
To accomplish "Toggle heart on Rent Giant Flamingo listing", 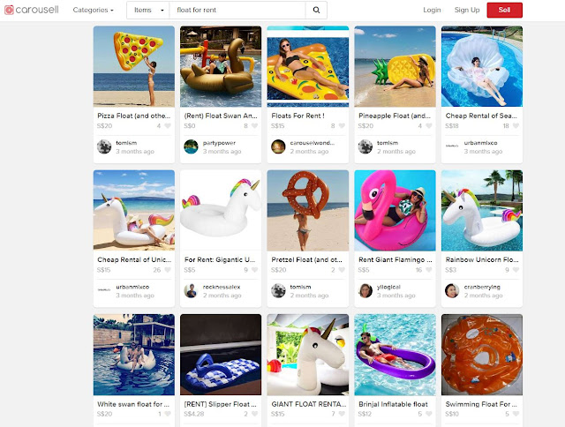I will point(429,270).
